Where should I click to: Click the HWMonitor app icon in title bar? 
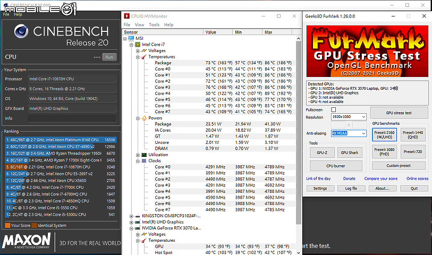[x=126, y=16]
